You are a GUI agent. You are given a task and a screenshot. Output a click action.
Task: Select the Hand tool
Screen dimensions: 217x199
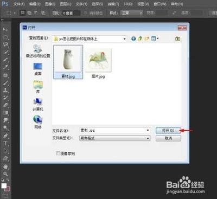5,166
